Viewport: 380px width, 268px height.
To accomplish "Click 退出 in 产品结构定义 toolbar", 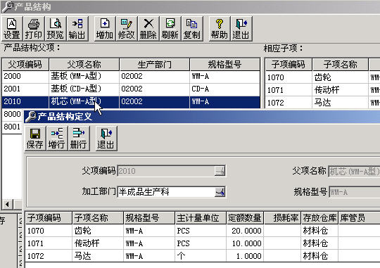I will point(106,139).
